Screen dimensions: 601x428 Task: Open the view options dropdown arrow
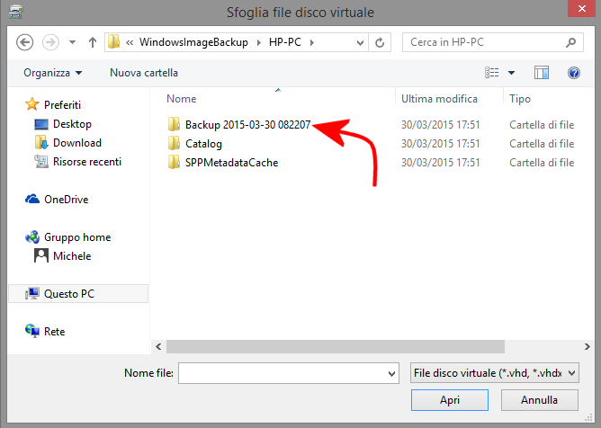click(512, 73)
